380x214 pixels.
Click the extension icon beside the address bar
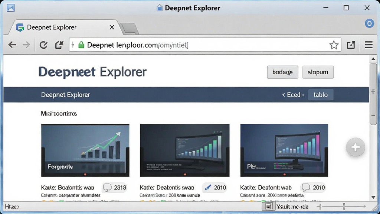[x=351, y=45]
